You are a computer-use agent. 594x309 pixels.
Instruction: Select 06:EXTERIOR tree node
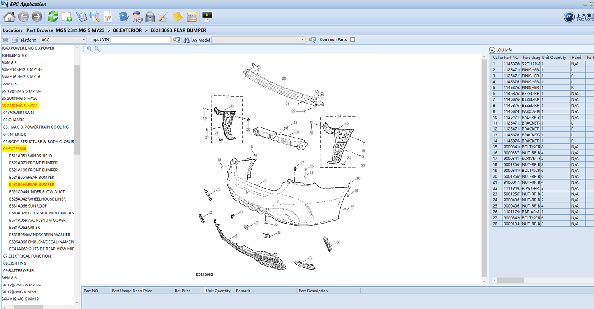click(15, 149)
